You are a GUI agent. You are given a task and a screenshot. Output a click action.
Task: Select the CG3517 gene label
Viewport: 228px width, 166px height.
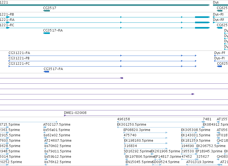click(x=50, y=8)
